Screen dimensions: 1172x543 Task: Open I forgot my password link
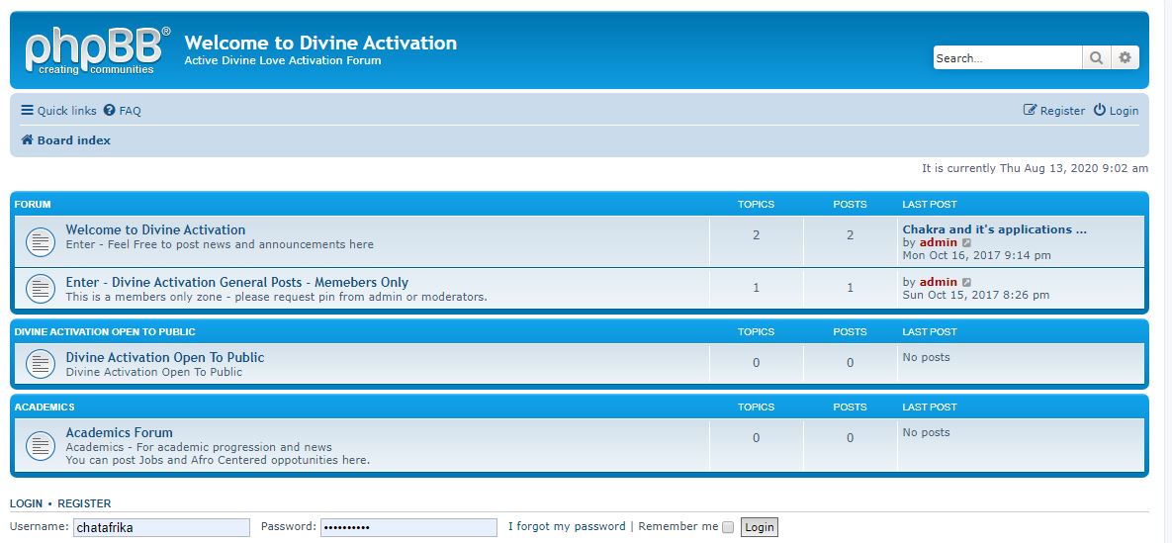pyautogui.click(x=567, y=526)
